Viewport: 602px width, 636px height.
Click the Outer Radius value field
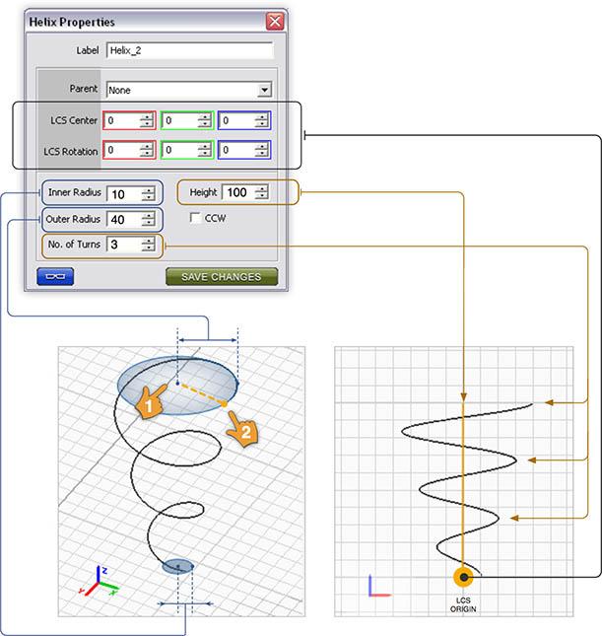tap(124, 220)
